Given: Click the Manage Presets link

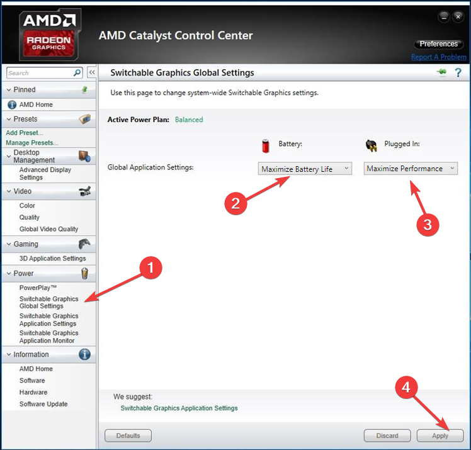Looking at the screenshot, I should pos(32,143).
